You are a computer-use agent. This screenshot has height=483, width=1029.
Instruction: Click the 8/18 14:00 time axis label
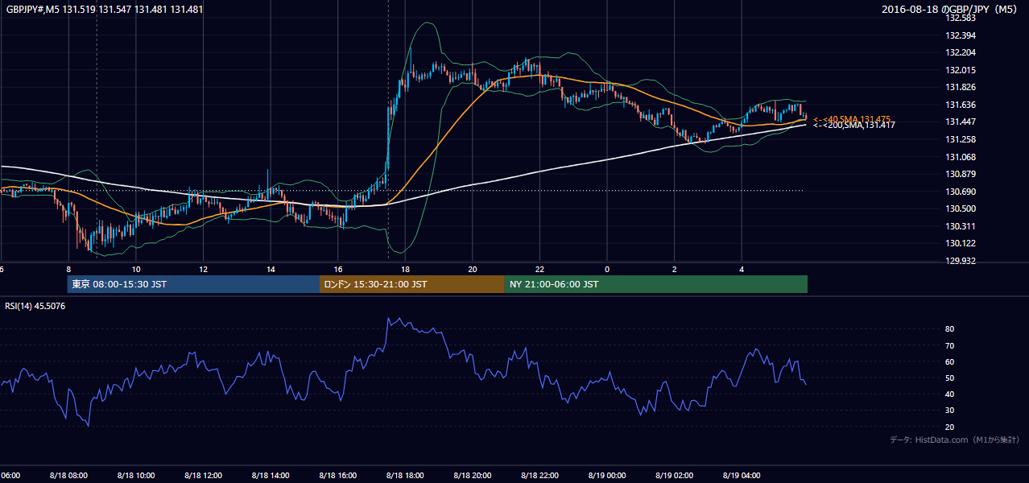270,476
